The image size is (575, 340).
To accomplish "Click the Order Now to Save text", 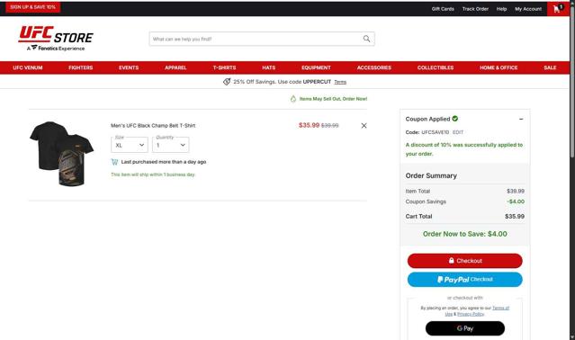I will (465, 234).
